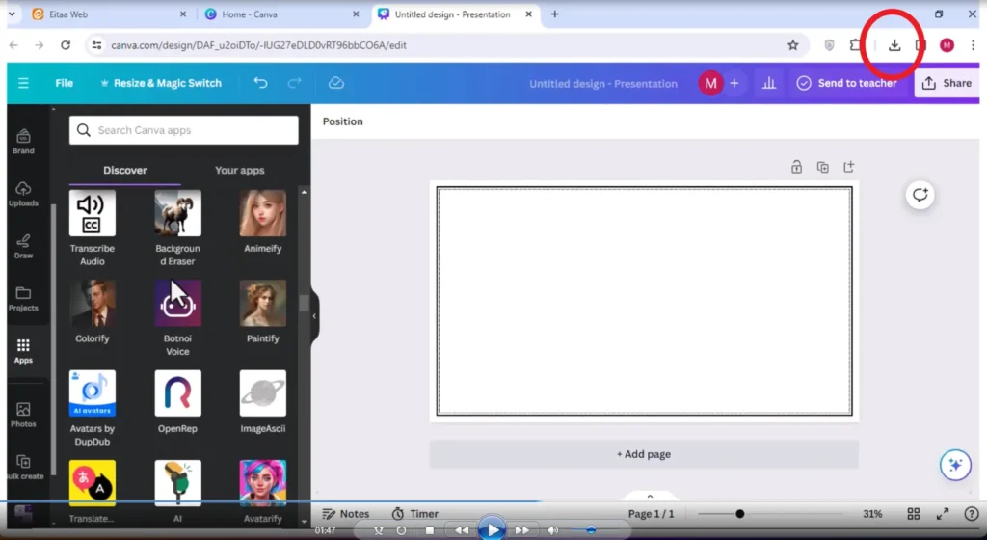This screenshot has height=540, width=987.
Task: Open the Canva hamburger menu
Action: pos(23,83)
